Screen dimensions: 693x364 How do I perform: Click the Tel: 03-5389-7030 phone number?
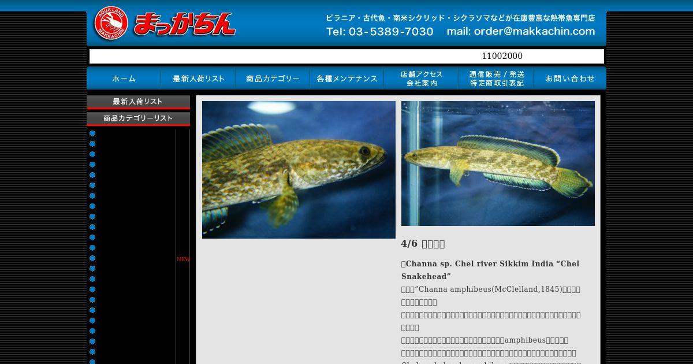click(379, 32)
